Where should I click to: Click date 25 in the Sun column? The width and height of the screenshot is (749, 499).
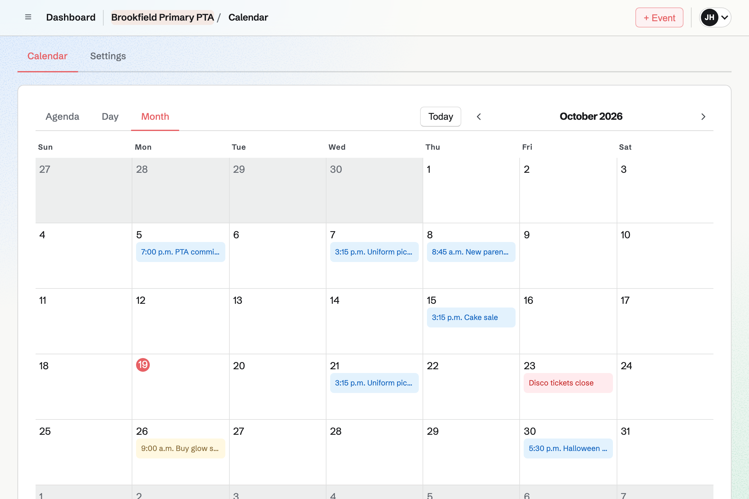[45, 431]
